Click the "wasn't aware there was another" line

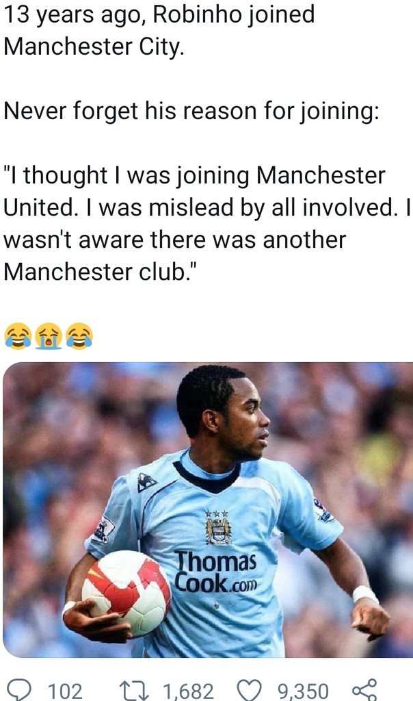[x=174, y=240]
